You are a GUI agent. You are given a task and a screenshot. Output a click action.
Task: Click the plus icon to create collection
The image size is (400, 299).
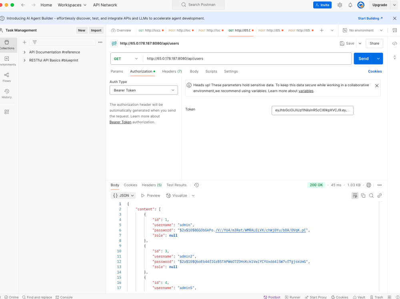24,42
